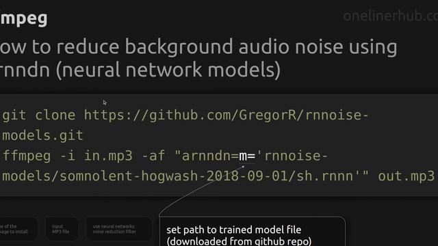The width and height of the screenshot is (438, 246).
Task: Click the "arnndn=" filter name in the code
Action: pyautogui.click(x=210, y=156)
